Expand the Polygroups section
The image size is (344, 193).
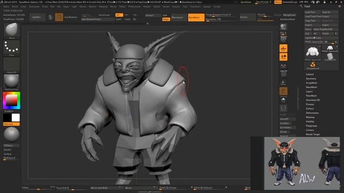pyautogui.click(x=311, y=126)
